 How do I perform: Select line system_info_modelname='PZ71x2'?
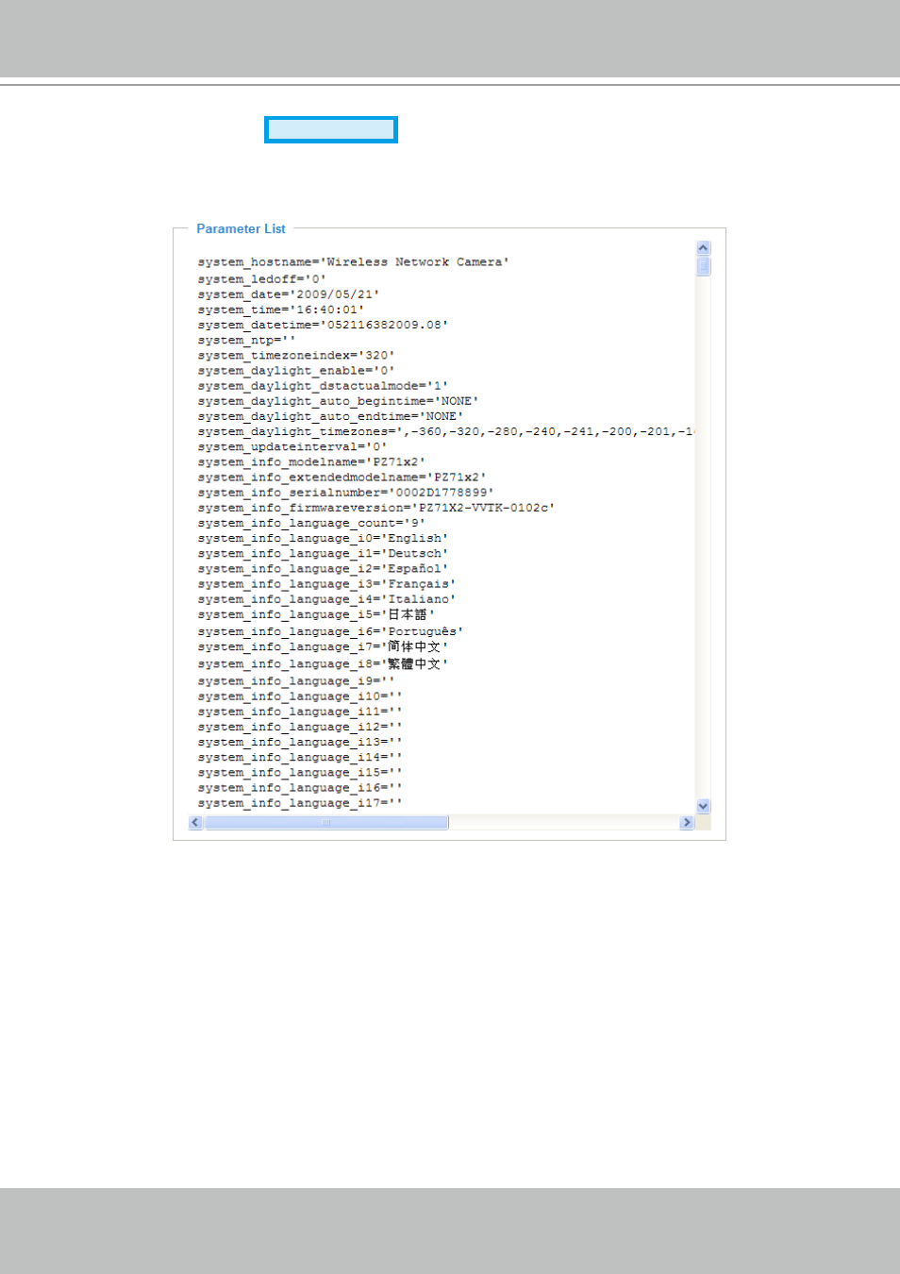(x=311, y=462)
